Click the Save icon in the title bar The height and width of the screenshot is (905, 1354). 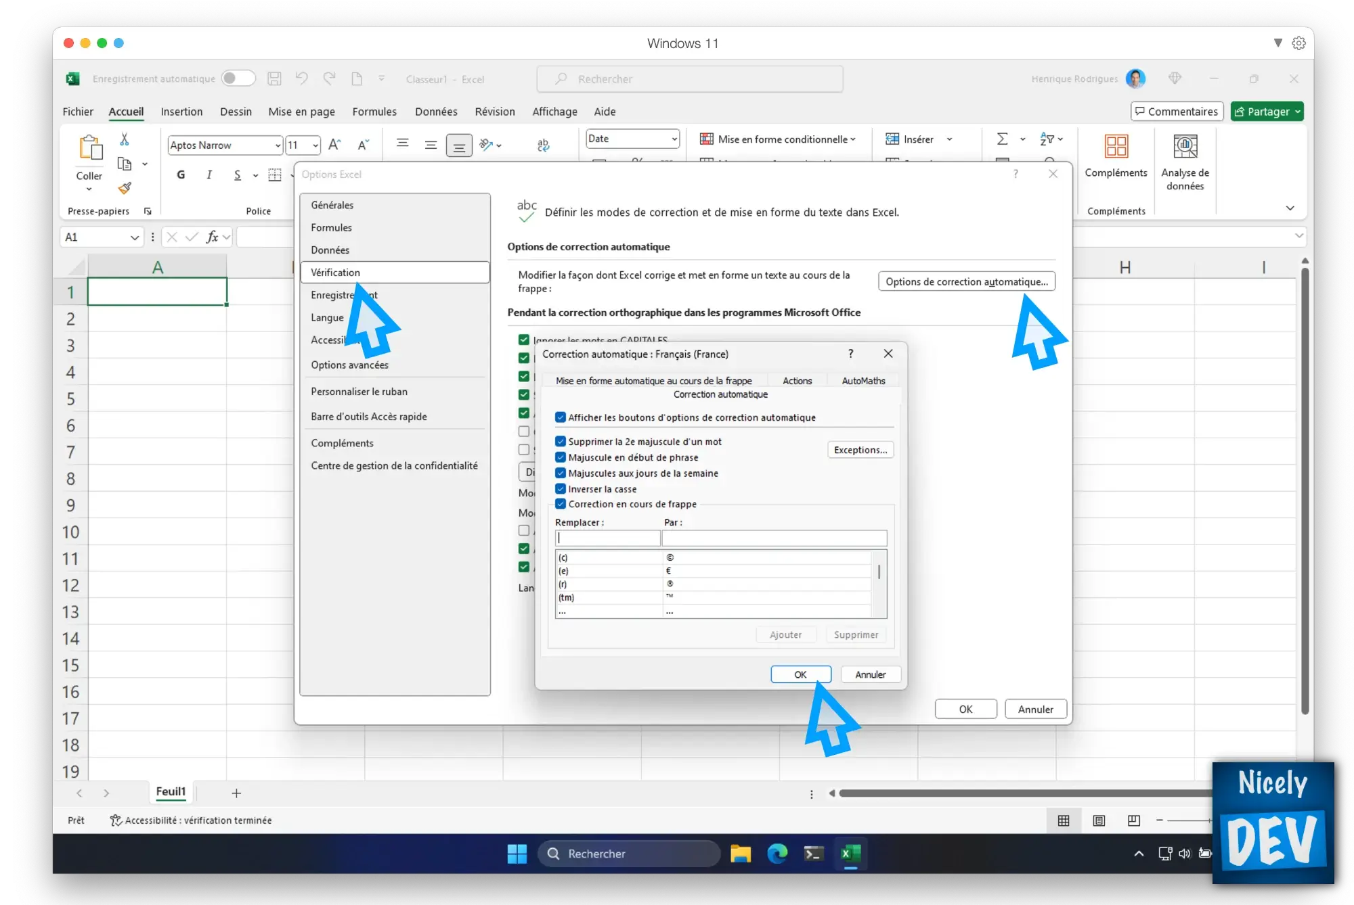point(274,78)
